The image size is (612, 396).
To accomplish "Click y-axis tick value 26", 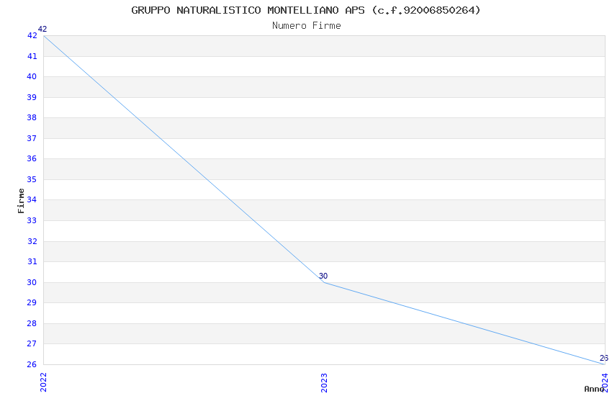I will click(x=32, y=364).
